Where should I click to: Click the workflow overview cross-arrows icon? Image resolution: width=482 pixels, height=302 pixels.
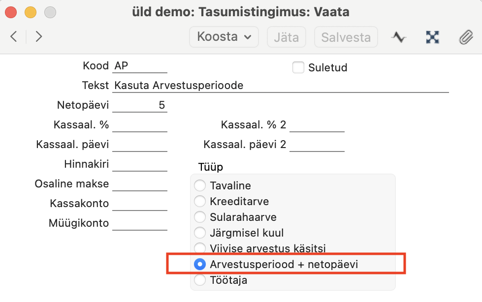[x=432, y=37]
